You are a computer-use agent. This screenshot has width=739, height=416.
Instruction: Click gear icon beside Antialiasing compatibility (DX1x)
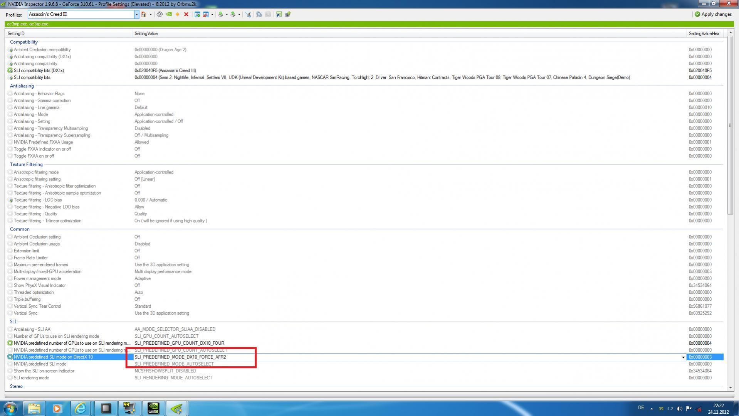pyautogui.click(x=10, y=57)
